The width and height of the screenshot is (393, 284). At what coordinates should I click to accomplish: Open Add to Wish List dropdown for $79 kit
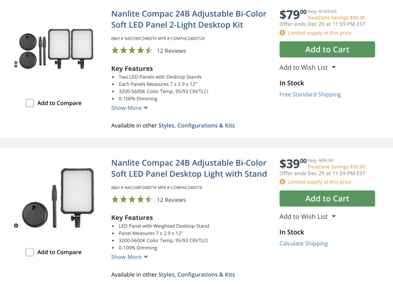pyautogui.click(x=307, y=67)
